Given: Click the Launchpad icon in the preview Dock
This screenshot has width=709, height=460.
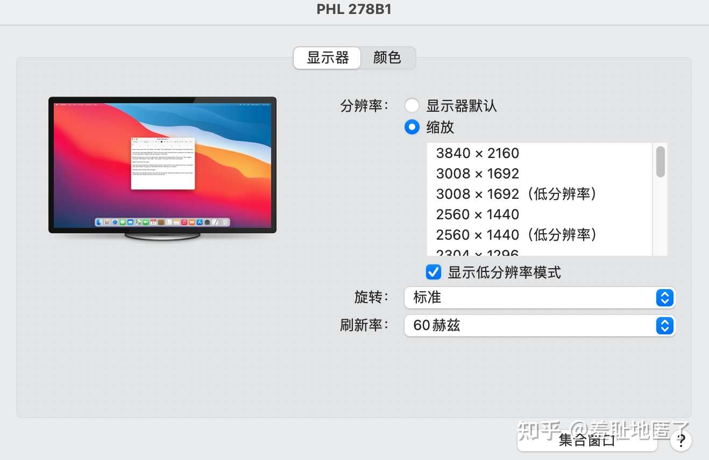Looking at the screenshot, I should [106, 222].
